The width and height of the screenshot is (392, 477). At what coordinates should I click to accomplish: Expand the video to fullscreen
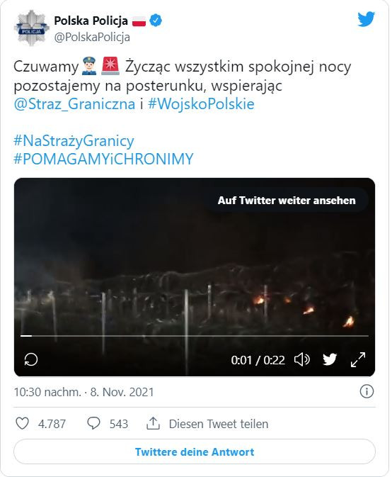pyautogui.click(x=358, y=359)
